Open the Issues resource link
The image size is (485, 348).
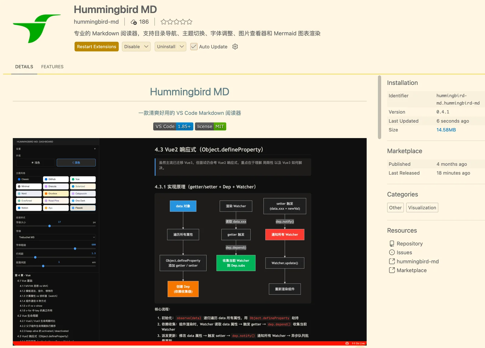404,252
